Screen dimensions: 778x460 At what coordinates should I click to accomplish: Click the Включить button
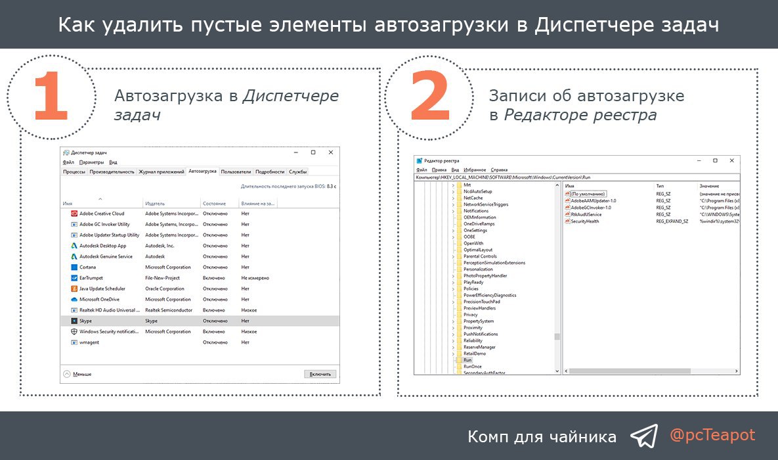(x=320, y=374)
